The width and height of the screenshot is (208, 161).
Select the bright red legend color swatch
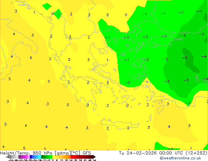(x=72, y=157)
